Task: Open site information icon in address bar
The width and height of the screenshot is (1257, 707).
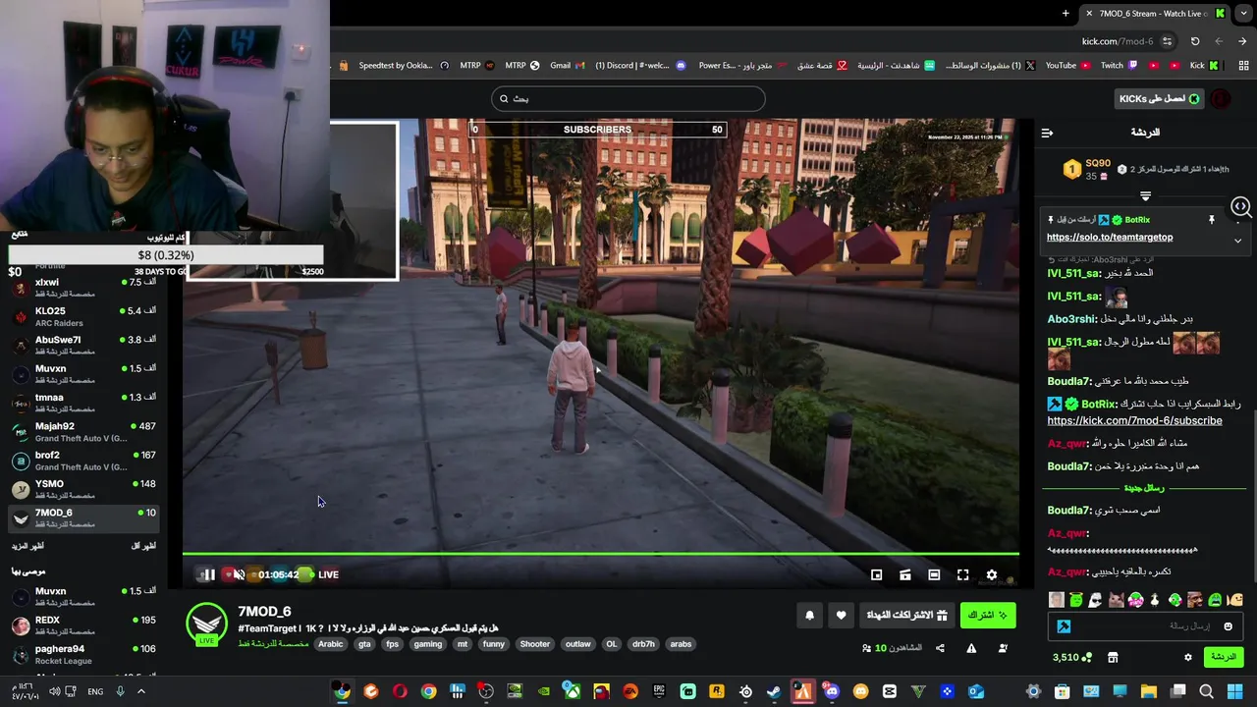Action: tap(1167, 41)
